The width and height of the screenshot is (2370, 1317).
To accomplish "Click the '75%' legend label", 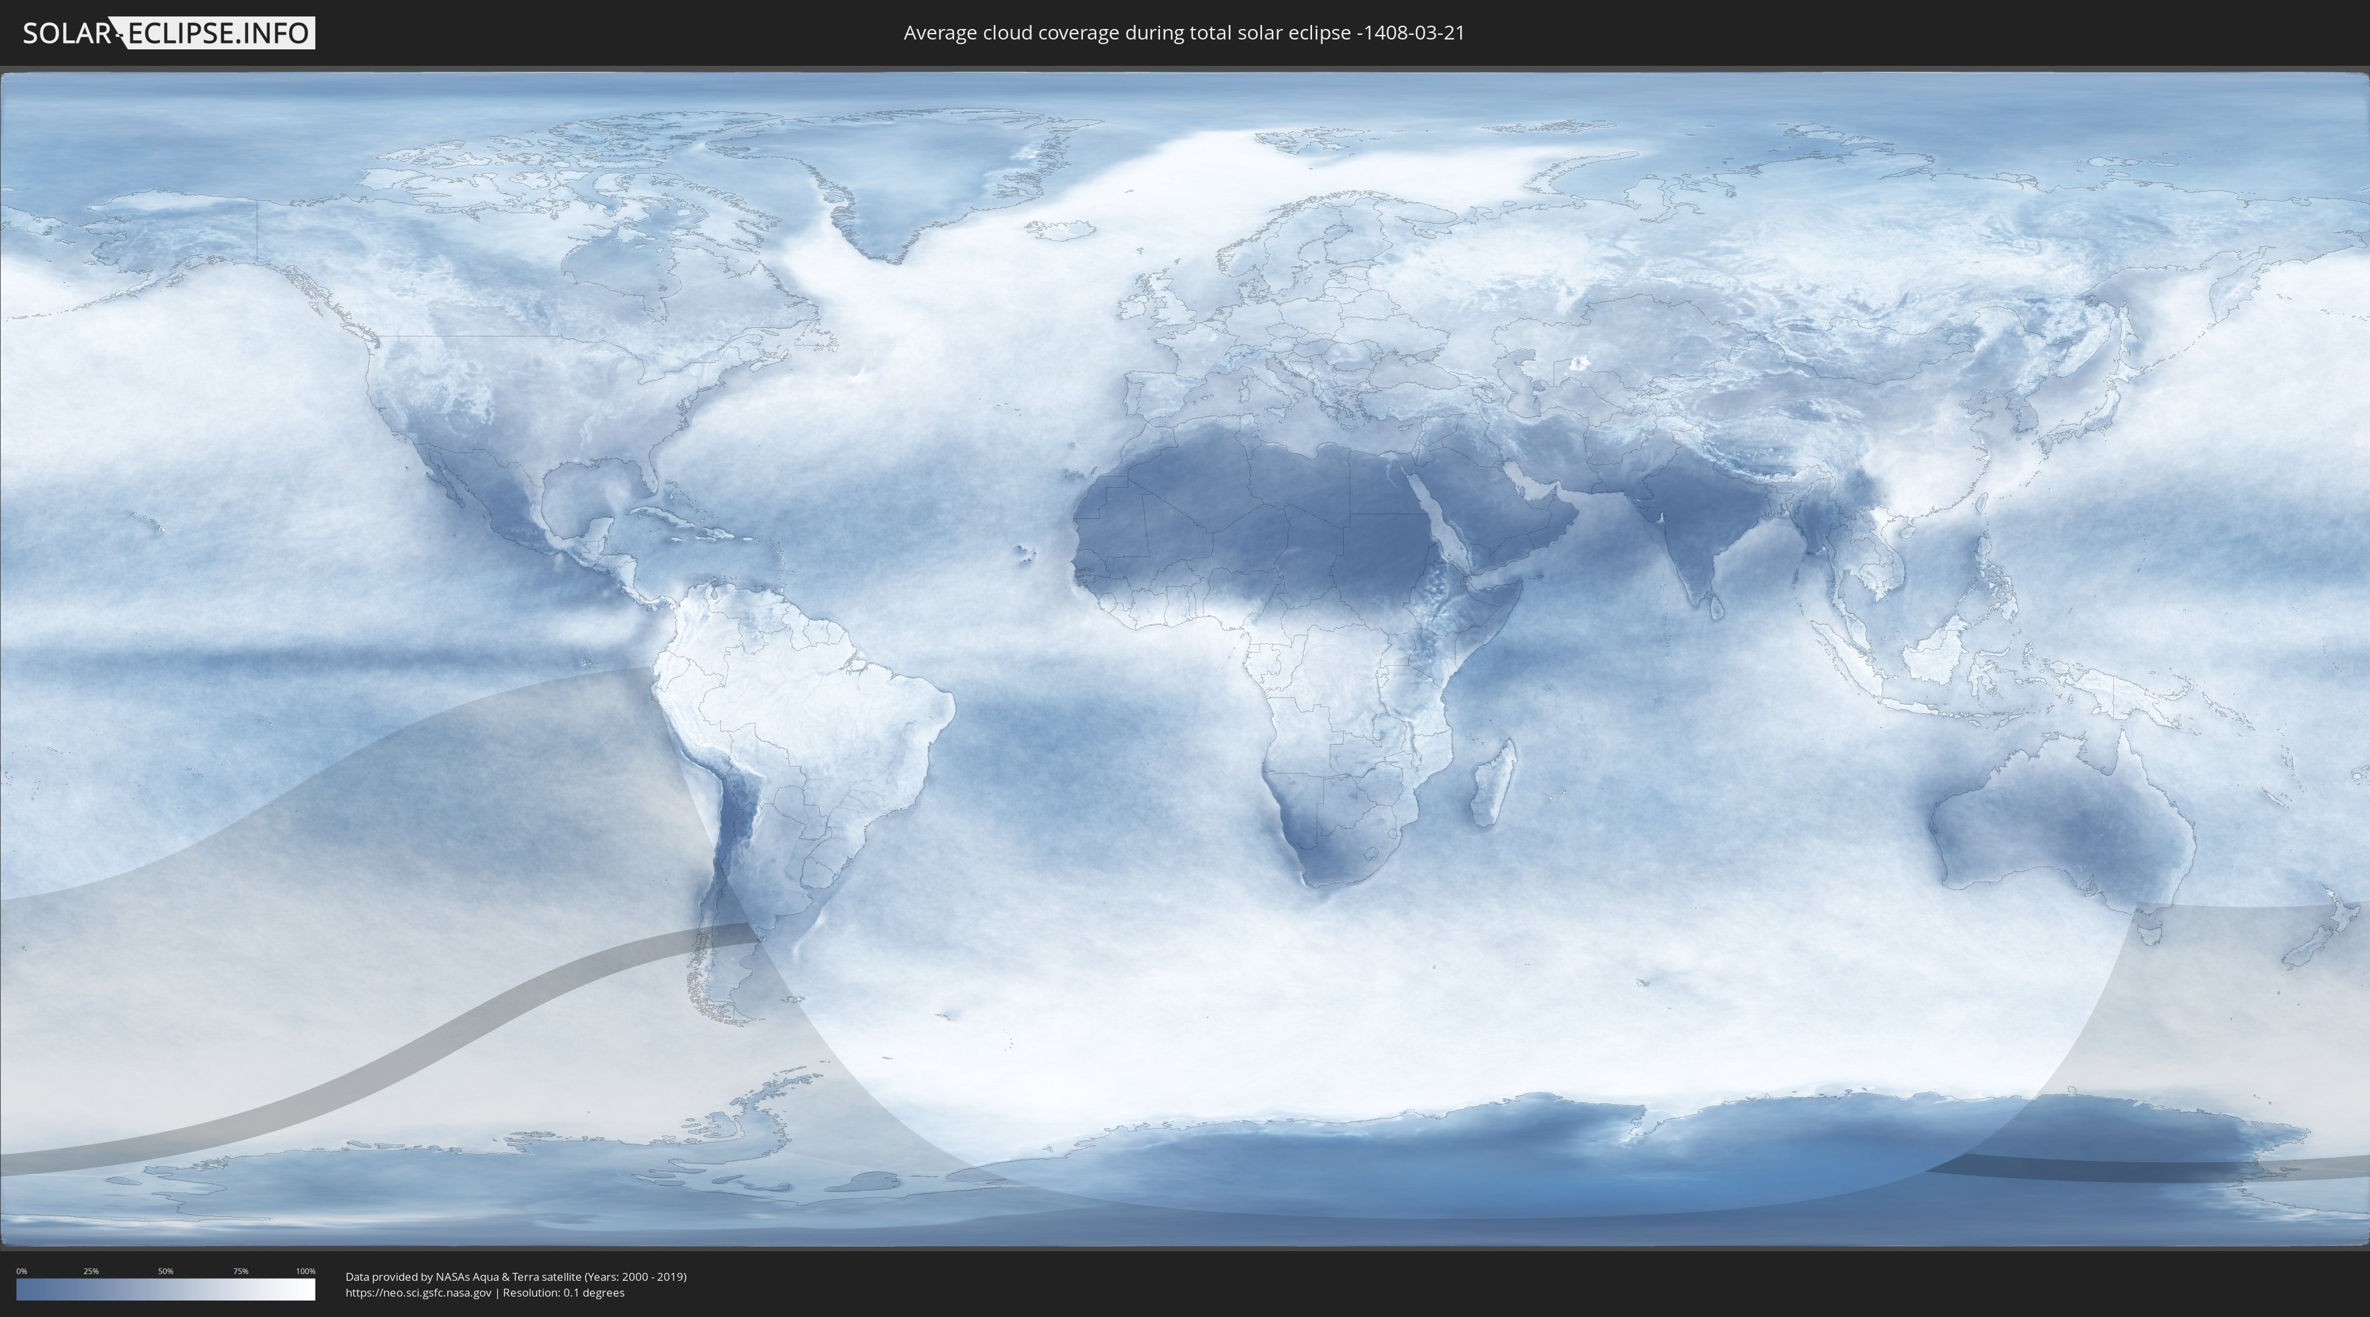I will coord(240,1271).
